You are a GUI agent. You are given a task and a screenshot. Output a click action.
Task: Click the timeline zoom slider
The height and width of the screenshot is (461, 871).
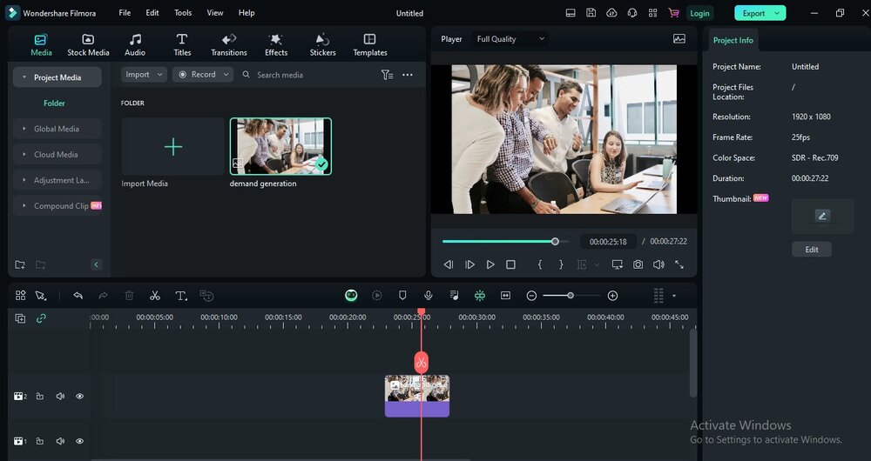[x=571, y=296]
